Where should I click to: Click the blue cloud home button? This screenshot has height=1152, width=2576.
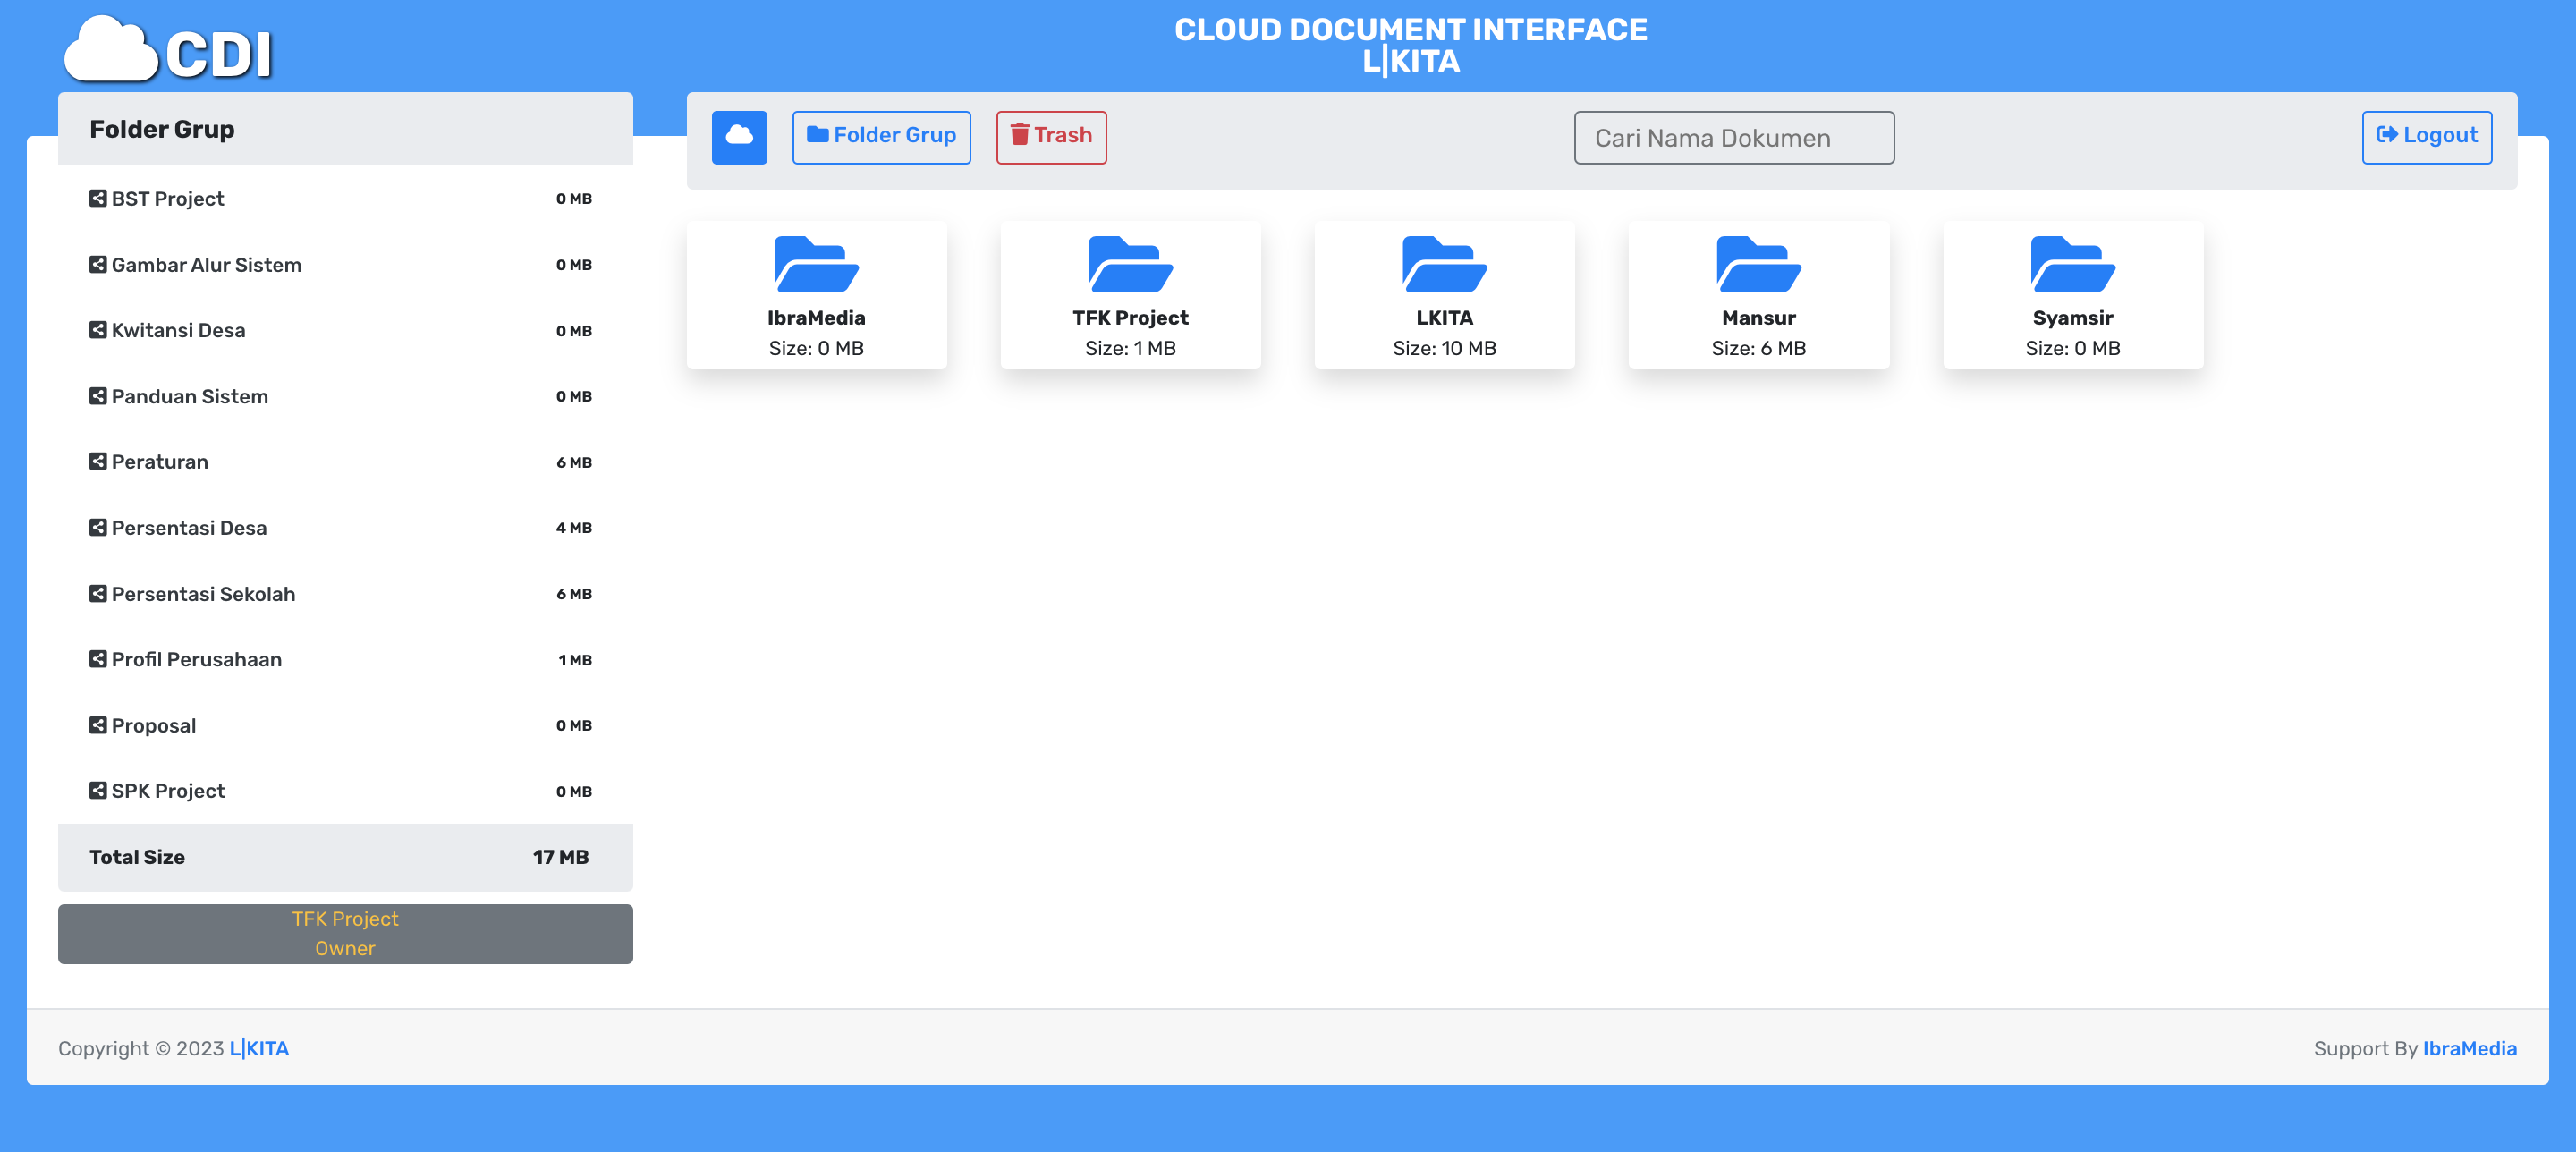[739, 137]
